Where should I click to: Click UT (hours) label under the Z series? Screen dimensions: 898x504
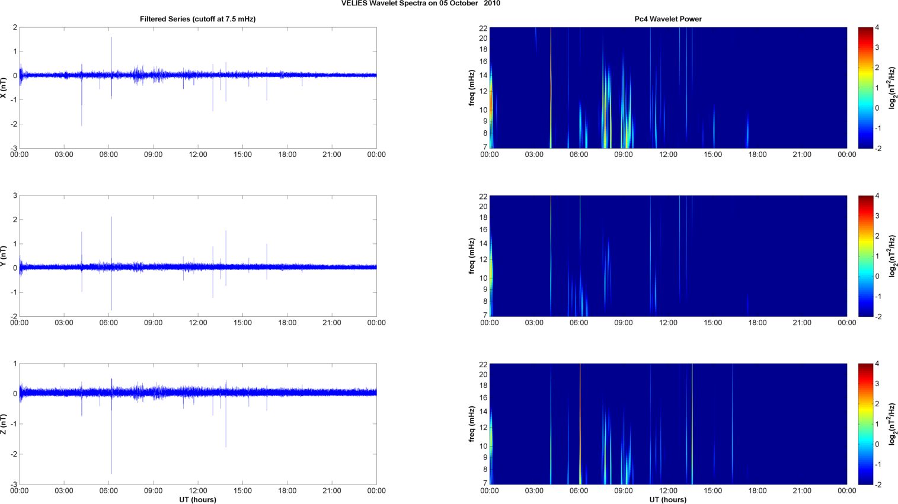197,499
